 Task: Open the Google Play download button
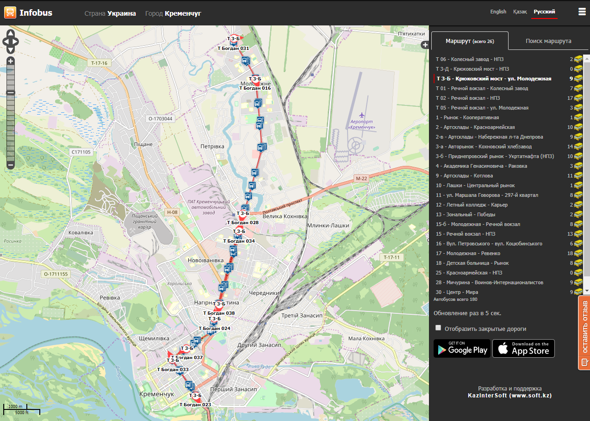(x=461, y=348)
